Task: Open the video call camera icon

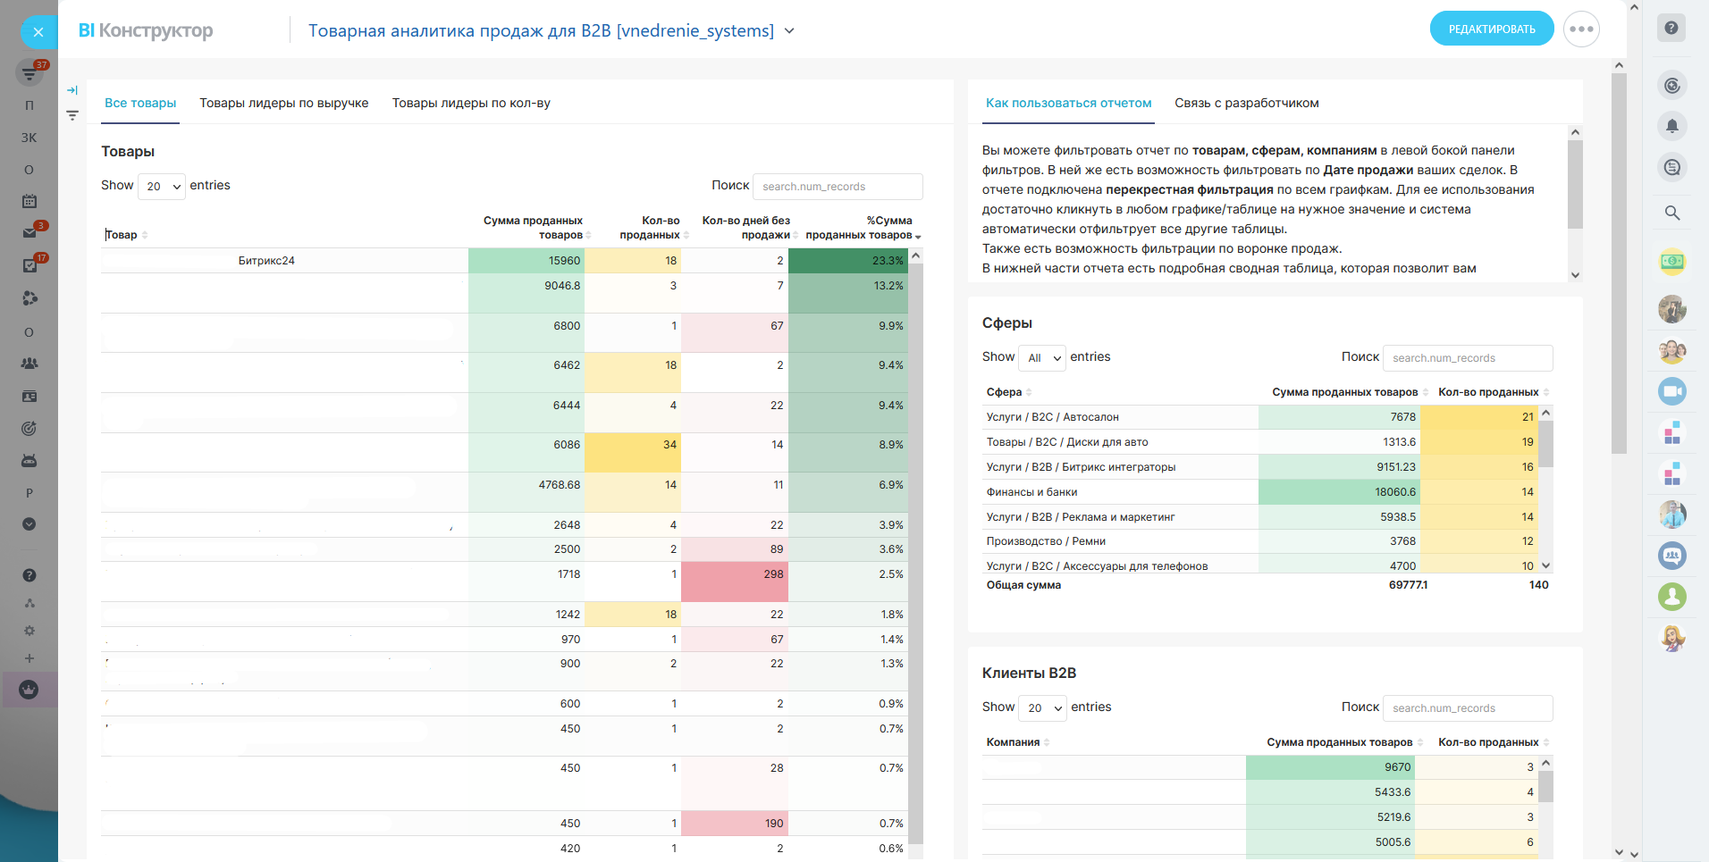Action: [1671, 391]
